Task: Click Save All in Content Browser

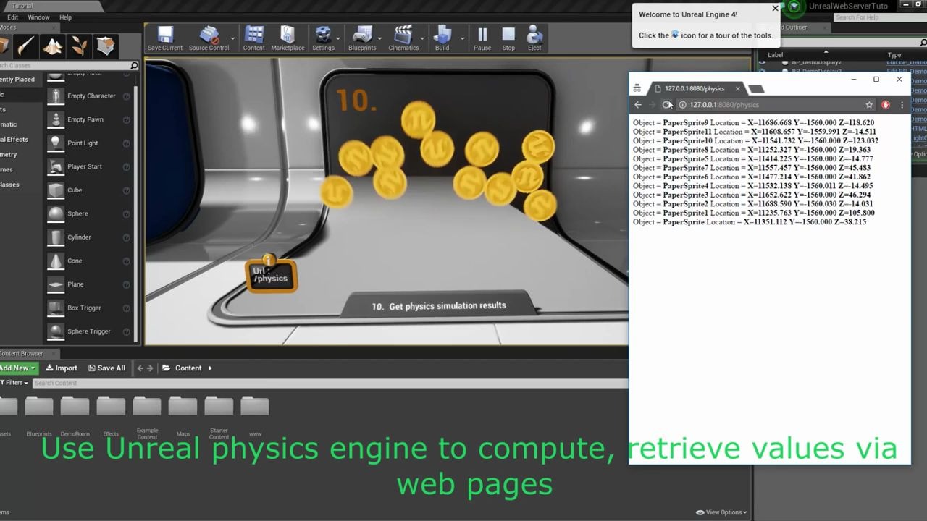Action: pyautogui.click(x=106, y=368)
